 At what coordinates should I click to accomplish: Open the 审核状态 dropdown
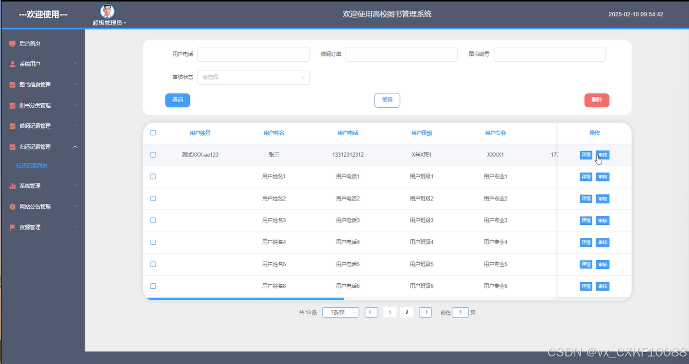pos(253,77)
